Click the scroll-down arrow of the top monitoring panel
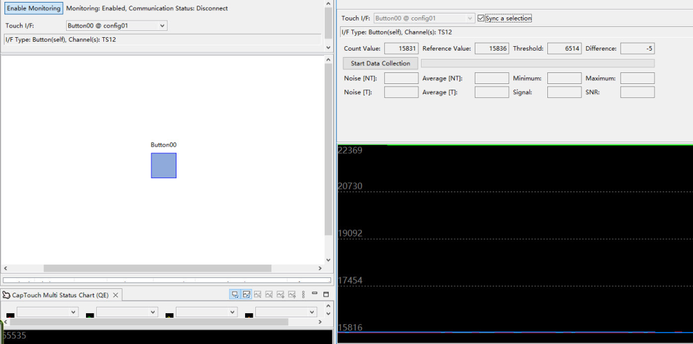This screenshot has width=693, height=344. point(328,47)
